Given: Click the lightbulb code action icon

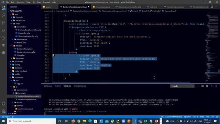Looking at the screenshot, I should (54, 55).
